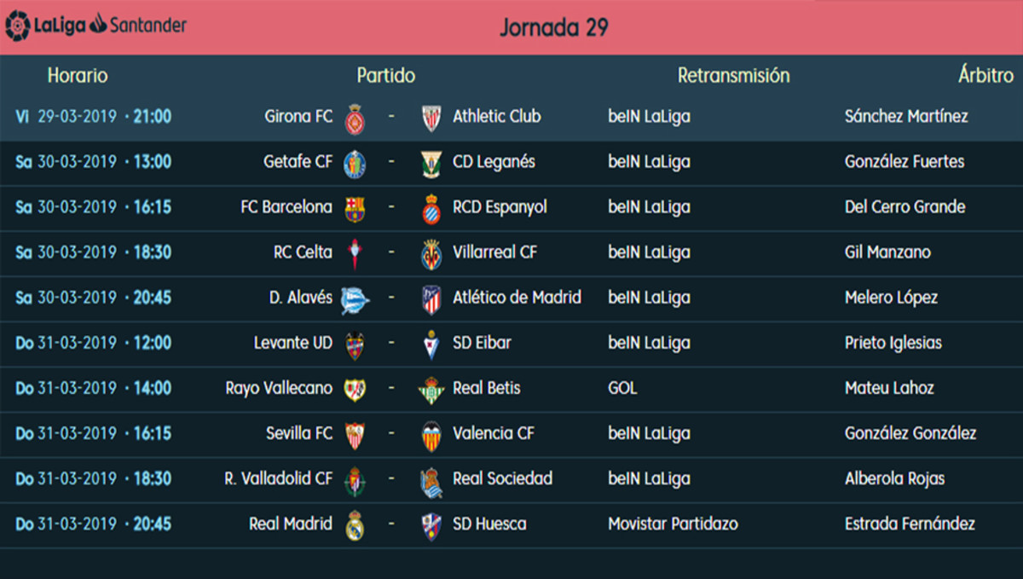Screen dimensions: 1023x579
Task: Open the Sevilla FC team link
Action: tap(299, 433)
